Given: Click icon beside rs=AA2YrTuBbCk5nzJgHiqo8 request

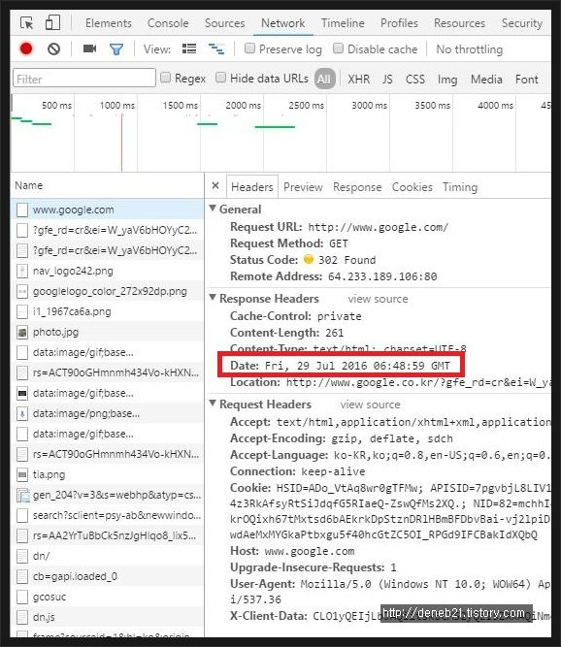Looking at the screenshot, I should click(x=22, y=536).
